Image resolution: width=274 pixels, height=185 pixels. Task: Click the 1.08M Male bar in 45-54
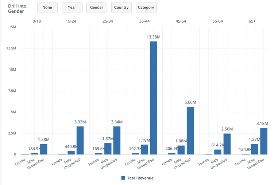click(x=181, y=150)
